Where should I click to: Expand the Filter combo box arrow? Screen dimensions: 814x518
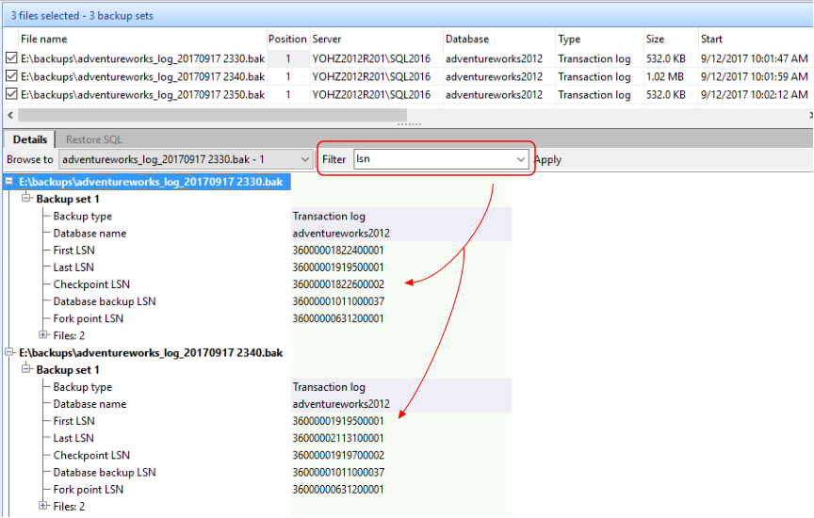521,160
